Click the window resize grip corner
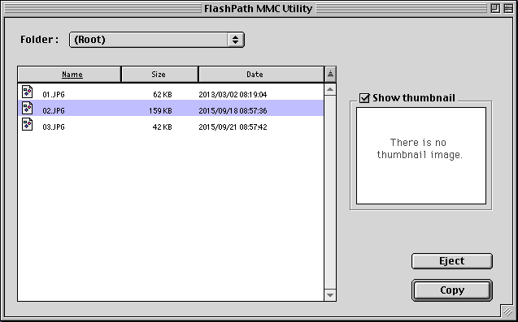 point(507,311)
